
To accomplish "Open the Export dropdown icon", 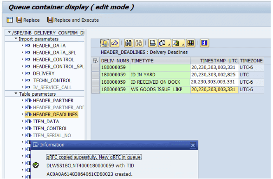I will (178, 43).
